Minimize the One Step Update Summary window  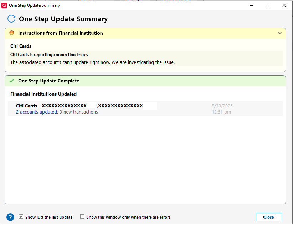(252, 5)
